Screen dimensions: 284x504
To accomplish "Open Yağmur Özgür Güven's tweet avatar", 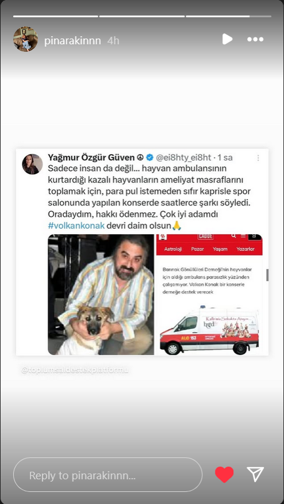I will (32, 164).
